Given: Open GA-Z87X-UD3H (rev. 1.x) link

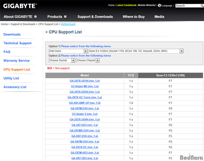Looking at the screenshot, I should (x=85, y=81).
